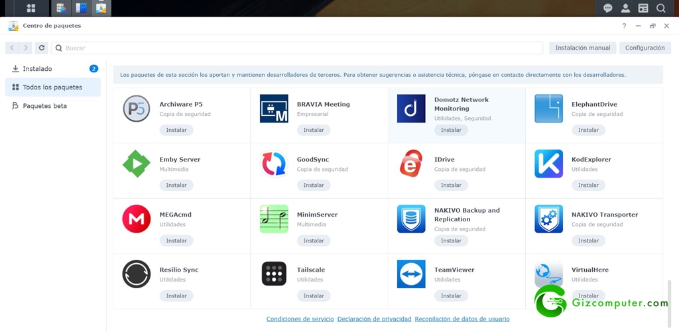Screen dimensions: 679x332
Task: Open the Resilio Sync package icon
Action: click(137, 274)
